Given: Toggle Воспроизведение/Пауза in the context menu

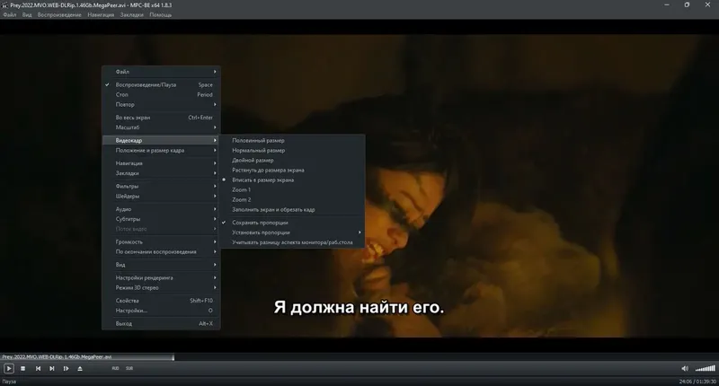Looking at the screenshot, I should click(x=161, y=84).
